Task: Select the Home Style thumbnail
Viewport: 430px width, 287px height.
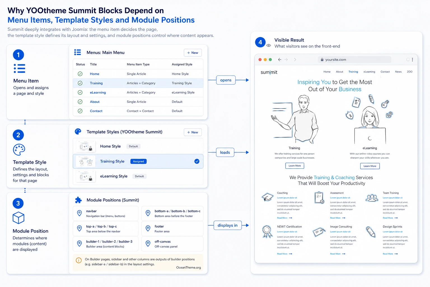Action: click(86, 146)
